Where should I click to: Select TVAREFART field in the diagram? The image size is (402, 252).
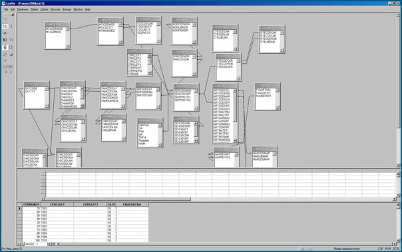pos(264,96)
